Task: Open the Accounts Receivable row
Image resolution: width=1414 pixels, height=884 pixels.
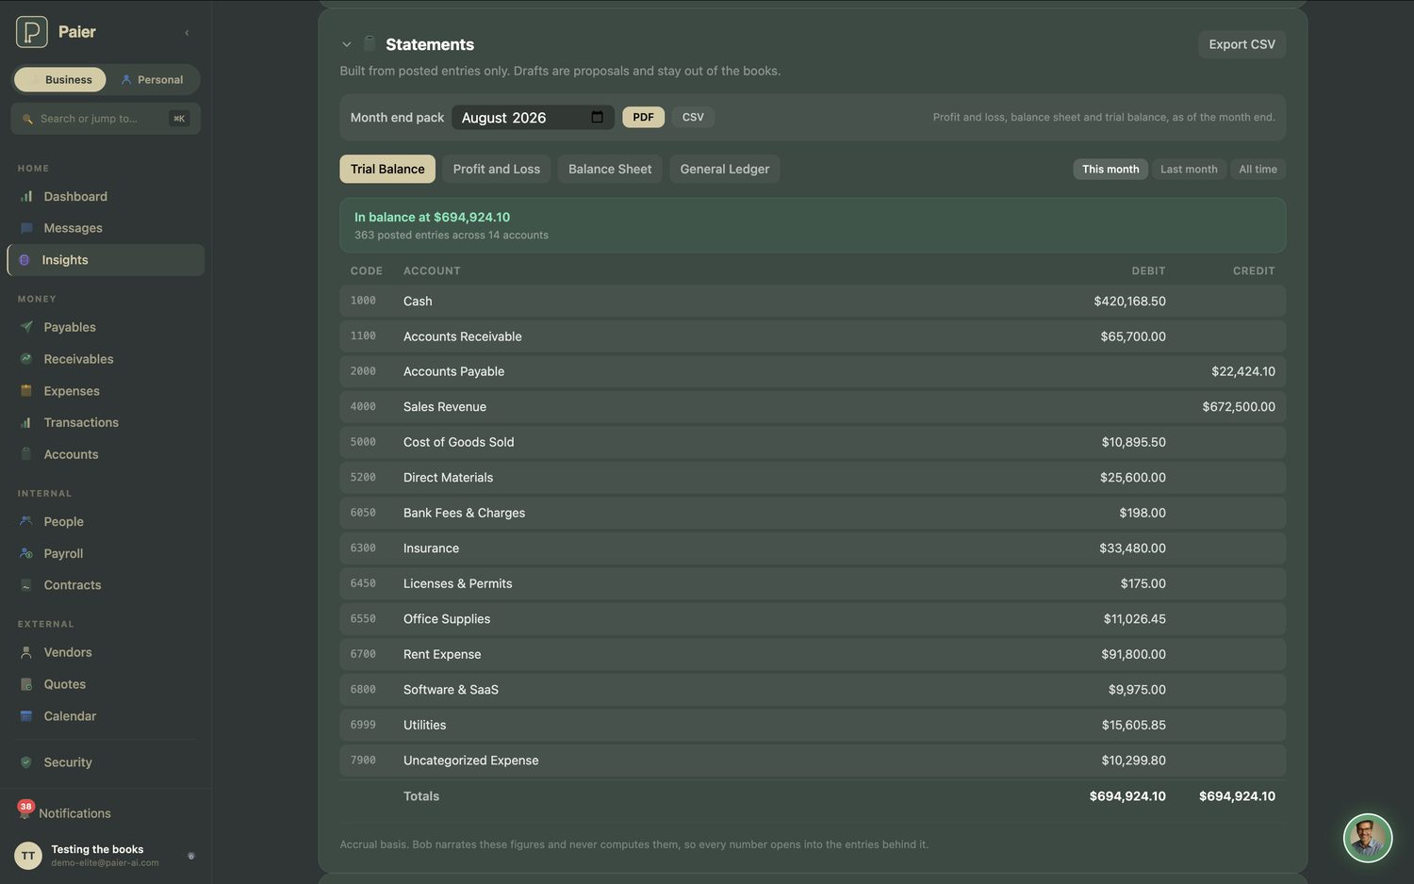Action: point(813,336)
